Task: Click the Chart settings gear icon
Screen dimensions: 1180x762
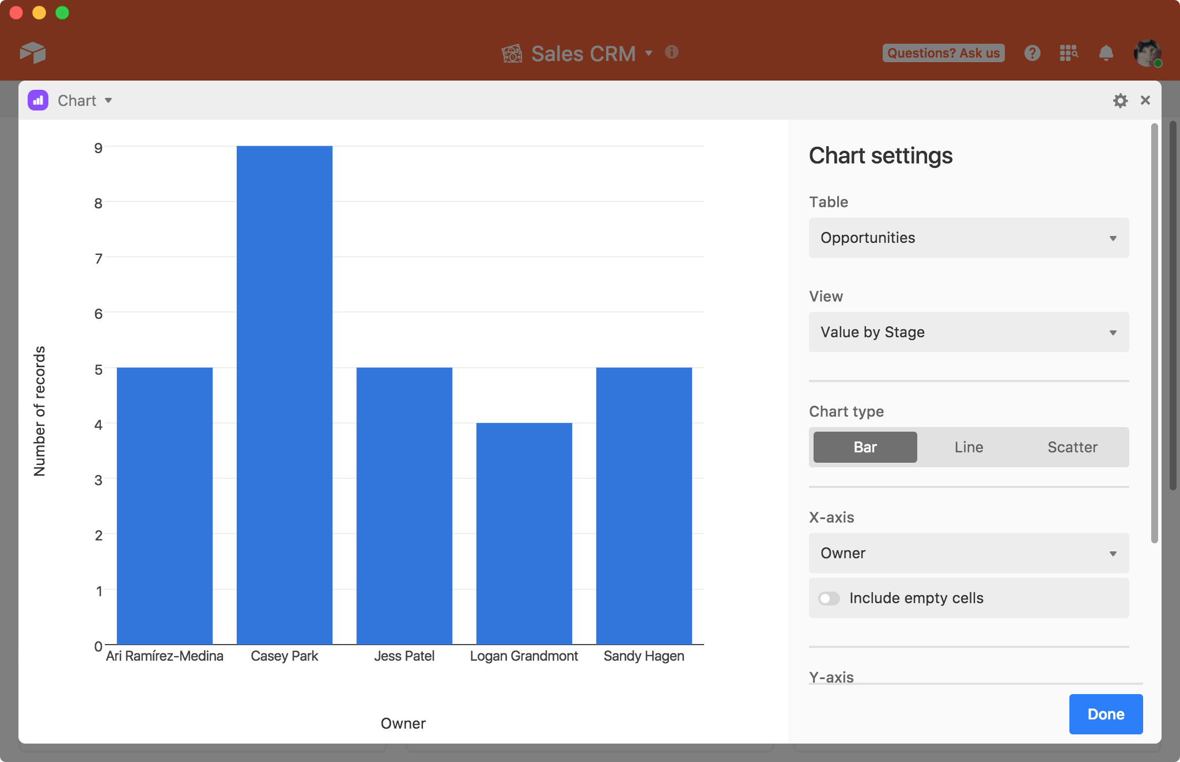Action: (1120, 101)
